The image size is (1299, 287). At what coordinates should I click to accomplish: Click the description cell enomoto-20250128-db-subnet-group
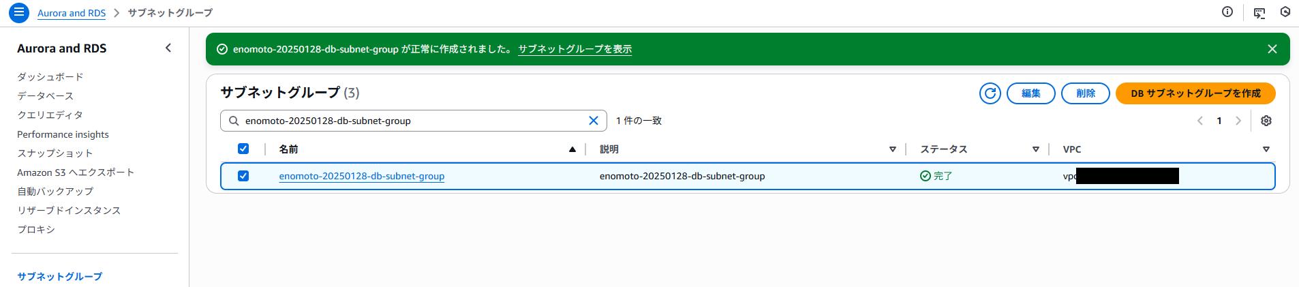tap(682, 176)
